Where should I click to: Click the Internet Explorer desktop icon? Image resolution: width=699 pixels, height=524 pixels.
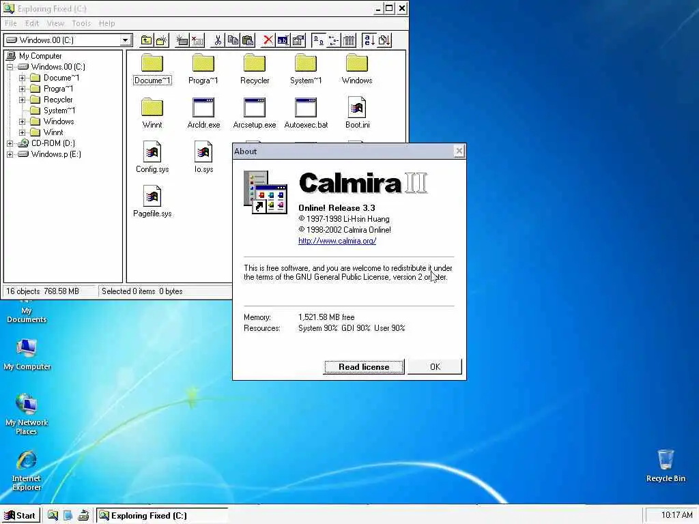(27, 471)
